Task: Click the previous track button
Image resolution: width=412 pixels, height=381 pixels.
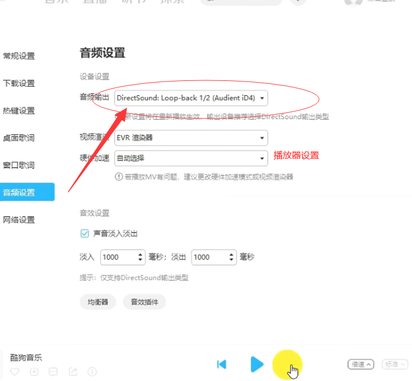Action: pyautogui.click(x=222, y=364)
